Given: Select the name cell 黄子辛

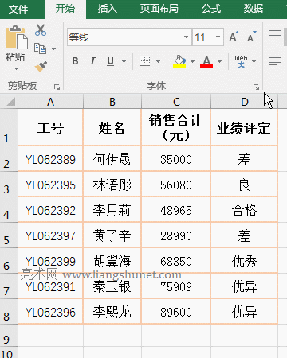Looking at the screenshot, I should 112,235.
